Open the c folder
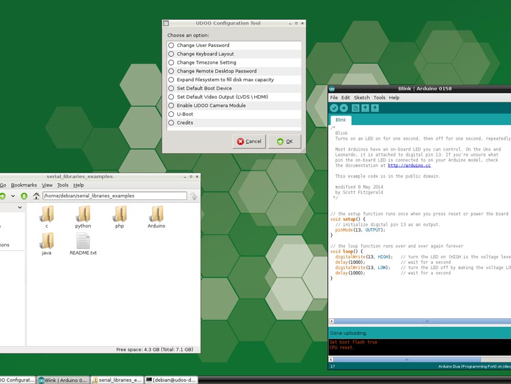Screen dimensions: 511x384 pos(47,217)
